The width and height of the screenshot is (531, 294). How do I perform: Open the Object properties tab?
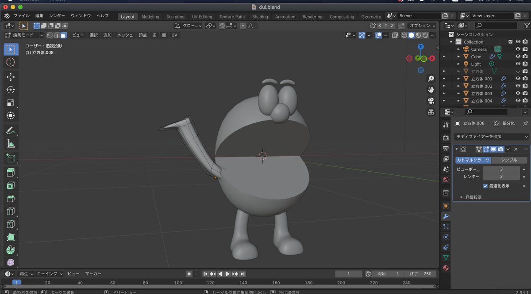coord(446,206)
